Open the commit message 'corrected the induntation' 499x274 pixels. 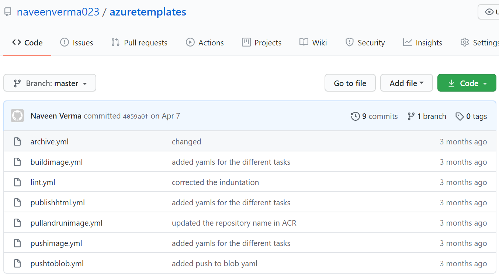coord(215,182)
